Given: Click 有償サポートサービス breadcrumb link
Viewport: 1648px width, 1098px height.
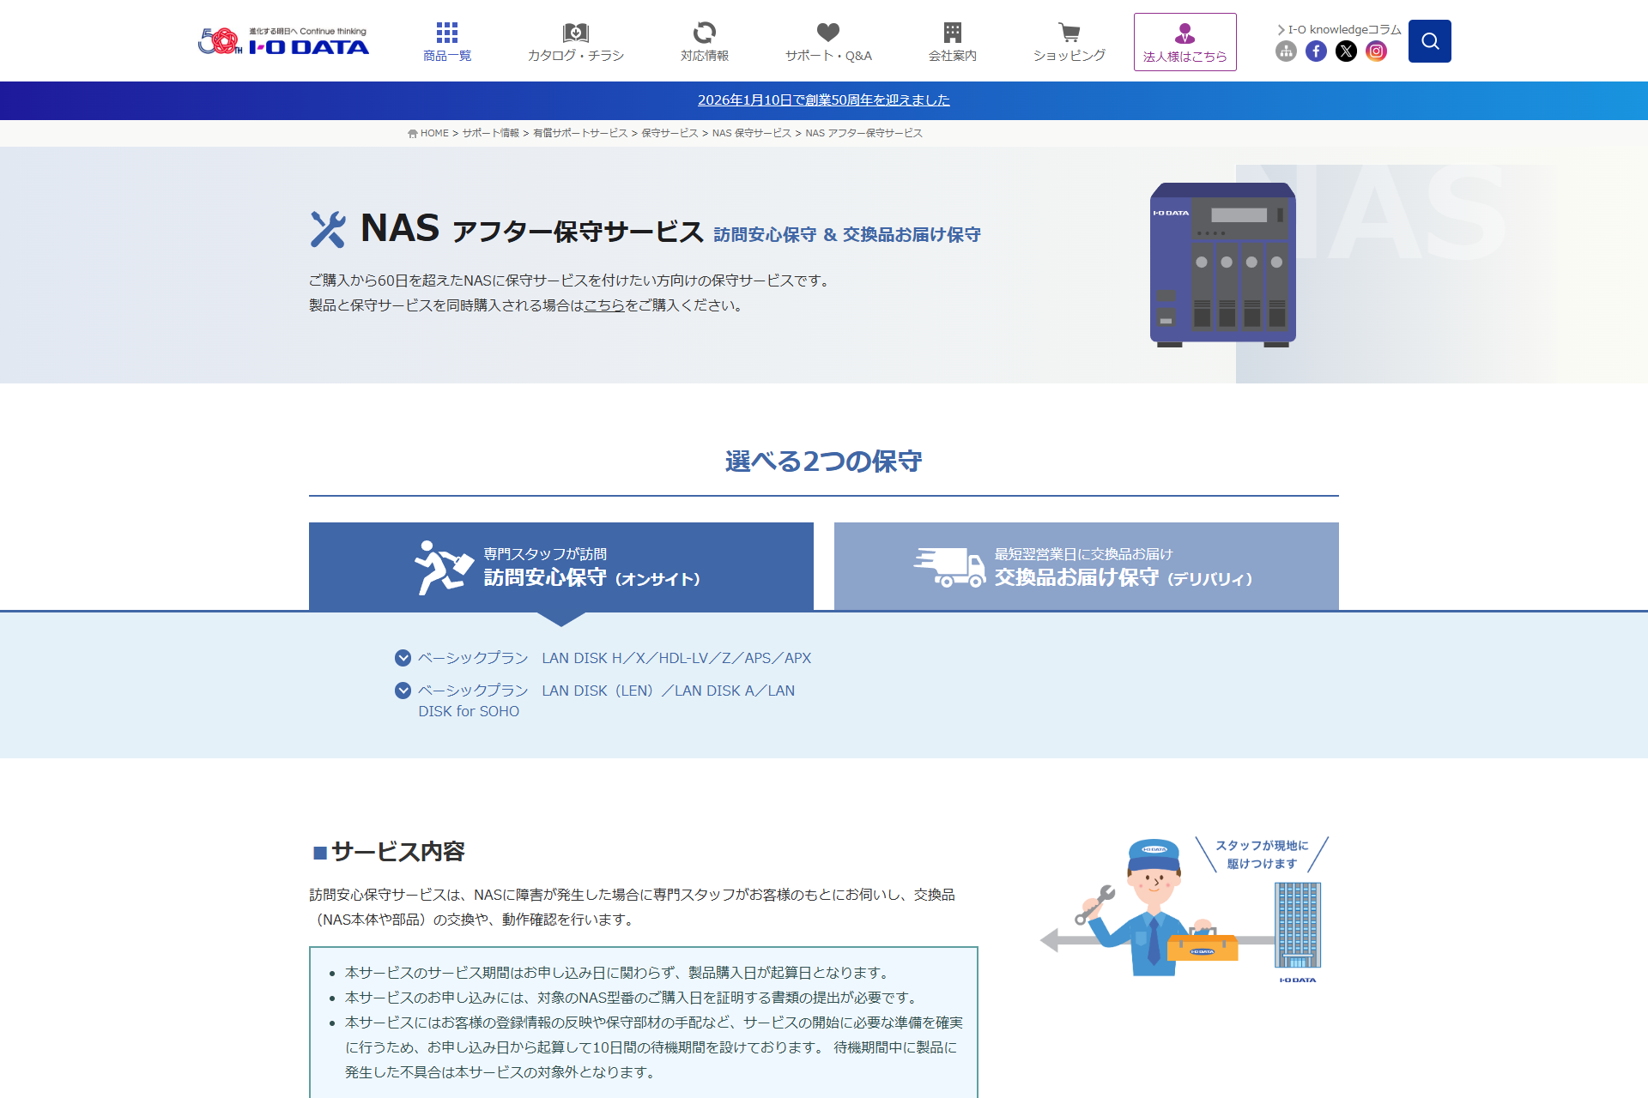Looking at the screenshot, I should click(x=580, y=134).
